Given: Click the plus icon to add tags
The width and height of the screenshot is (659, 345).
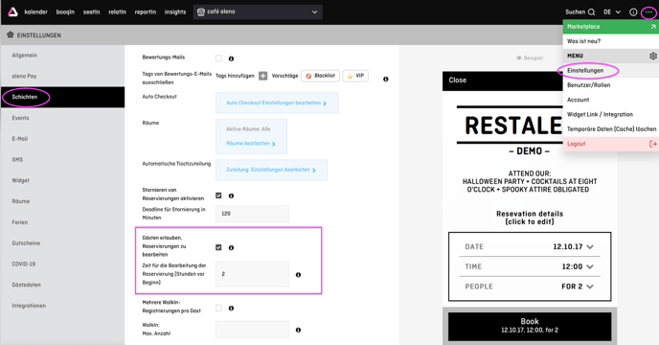Looking at the screenshot, I should coord(262,76).
